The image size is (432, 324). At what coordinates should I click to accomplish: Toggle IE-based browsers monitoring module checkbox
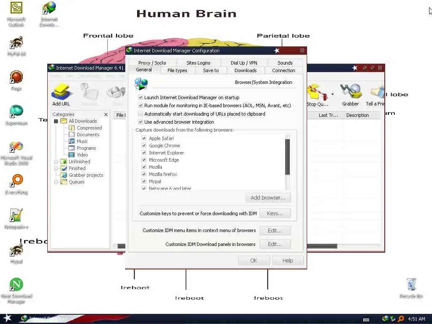(x=140, y=105)
